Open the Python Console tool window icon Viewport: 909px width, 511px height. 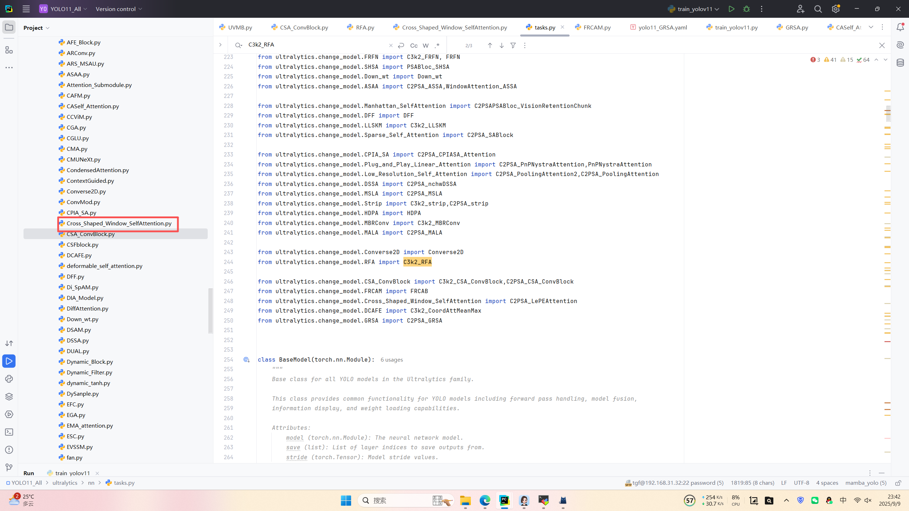[x=9, y=379]
